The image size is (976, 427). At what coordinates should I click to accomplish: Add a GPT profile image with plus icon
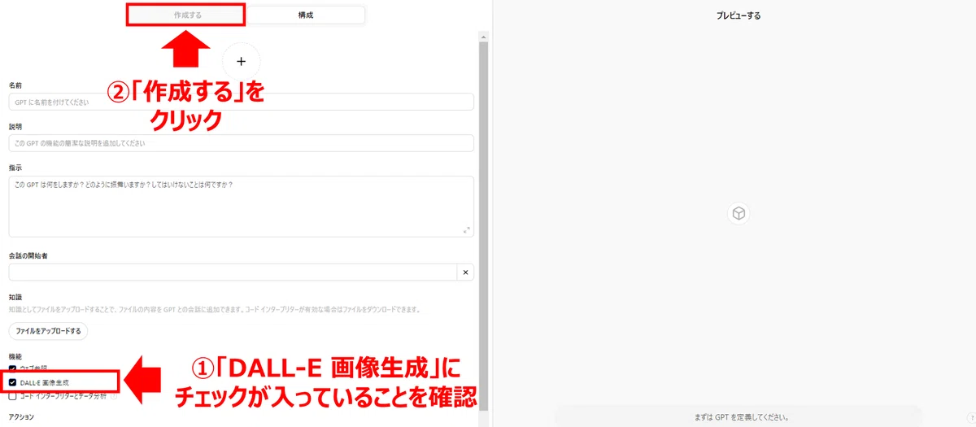click(x=241, y=61)
